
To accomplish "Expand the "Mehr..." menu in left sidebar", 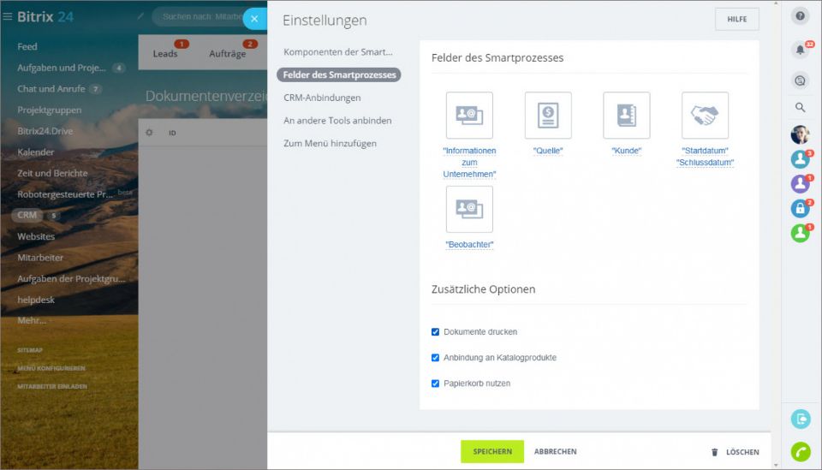I will pyautogui.click(x=32, y=321).
